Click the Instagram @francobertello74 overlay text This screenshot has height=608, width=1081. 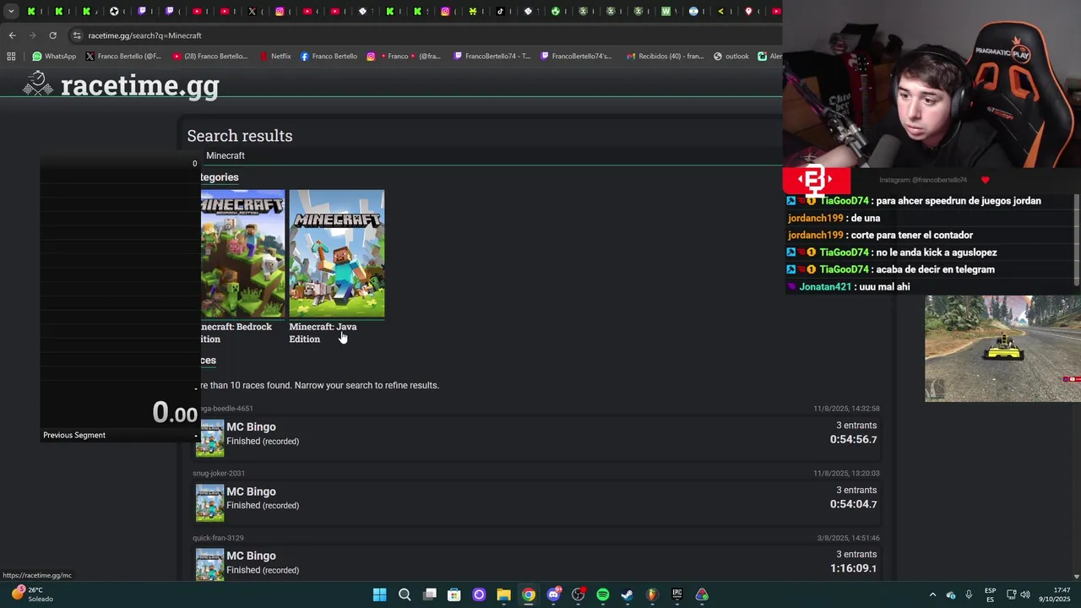click(923, 180)
